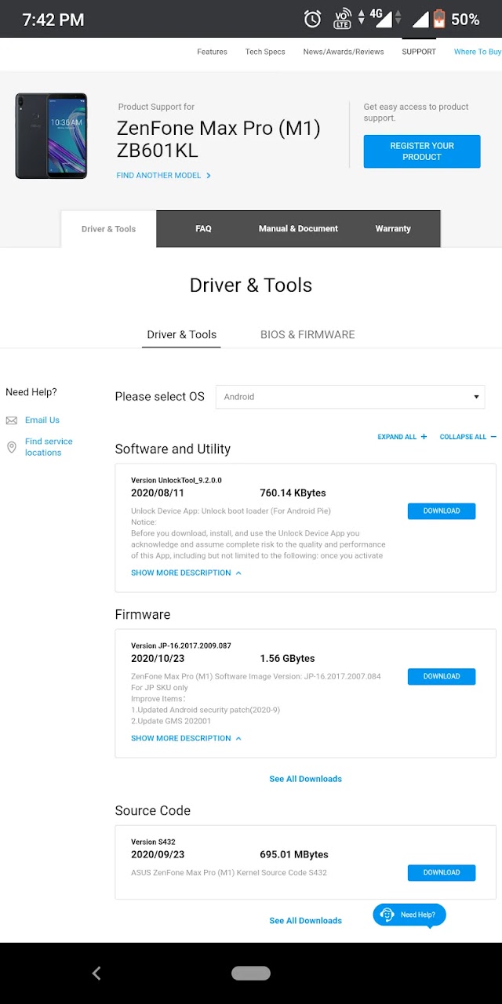Select the Driver & Tools top tab
502x1004 pixels.
(x=109, y=229)
